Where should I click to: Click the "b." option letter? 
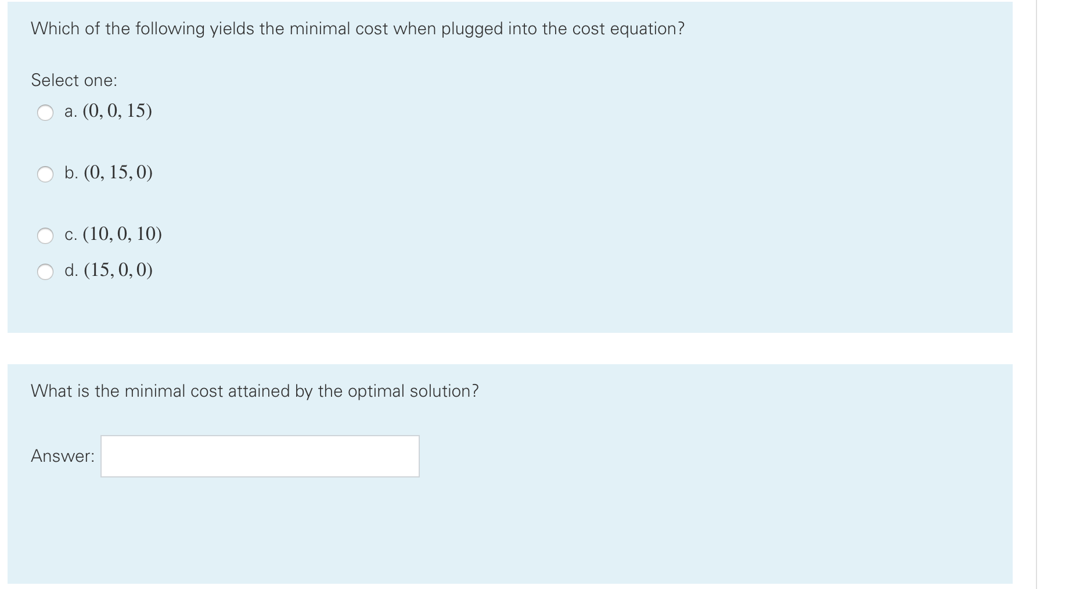[71, 173]
